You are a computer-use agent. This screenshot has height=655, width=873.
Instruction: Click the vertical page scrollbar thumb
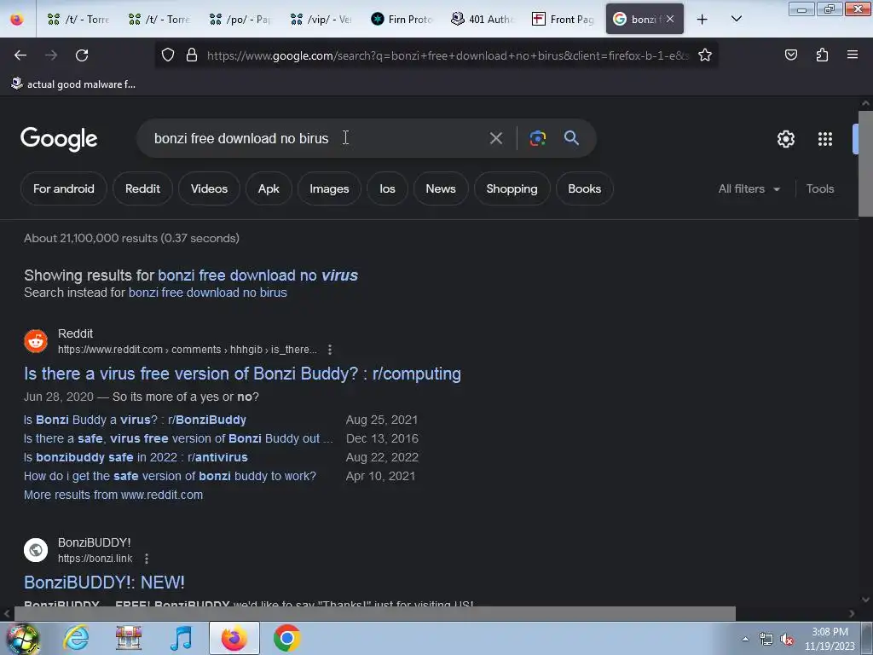point(865,163)
